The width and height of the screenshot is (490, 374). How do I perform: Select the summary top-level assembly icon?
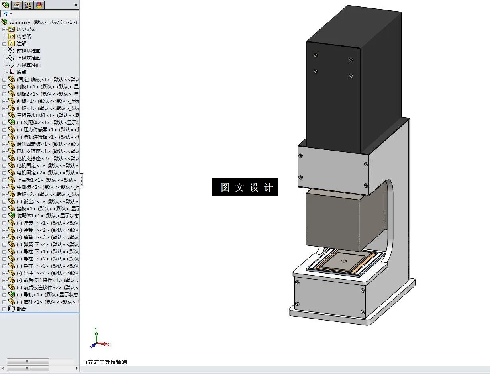click(x=4, y=22)
